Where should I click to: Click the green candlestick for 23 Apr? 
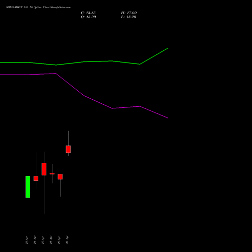(x=28, y=187)
